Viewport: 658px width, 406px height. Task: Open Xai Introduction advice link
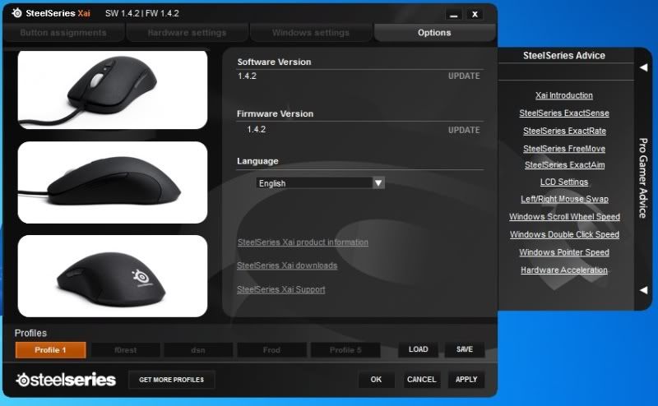[564, 95]
